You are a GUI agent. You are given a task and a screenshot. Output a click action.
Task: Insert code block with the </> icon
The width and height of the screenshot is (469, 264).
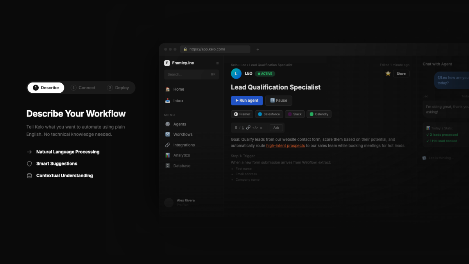click(255, 128)
